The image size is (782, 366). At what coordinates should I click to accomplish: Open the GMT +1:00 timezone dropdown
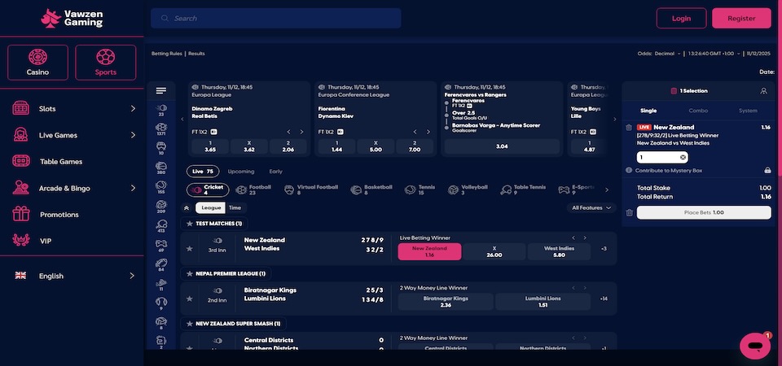click(x=714, y=54)
